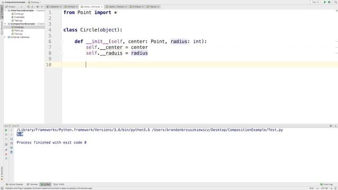The width and height of the screenshot is (338, 190).
Task: Click Circle.py breadcrumb in navigation bar
Action: tap(34, 2)
